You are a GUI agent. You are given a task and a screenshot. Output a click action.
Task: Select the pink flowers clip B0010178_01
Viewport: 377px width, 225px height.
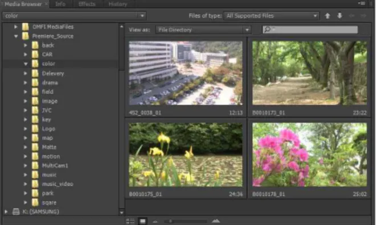[x=310, y=155]
